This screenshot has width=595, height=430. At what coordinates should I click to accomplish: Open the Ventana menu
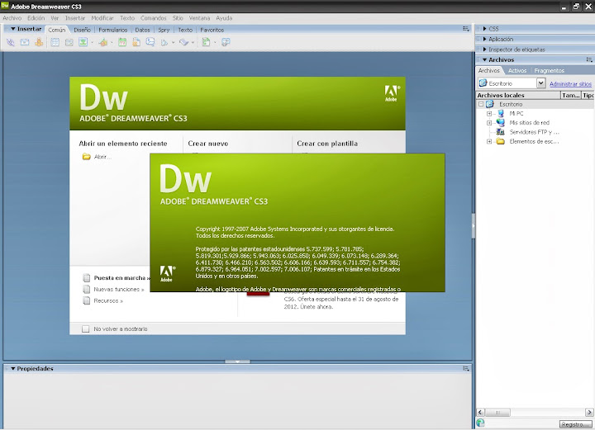coord(199,18)
